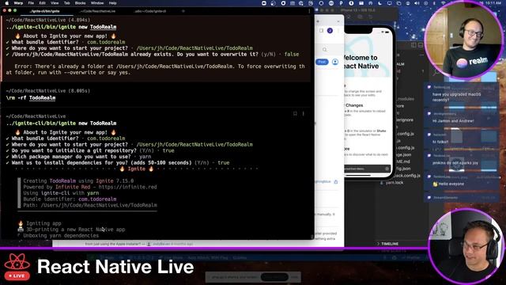Image resolution: width=506 pixels, height=285 pixels.
Task: Click the Wi-Fi icon in the menu bar
Action: [x=443, y=3]
